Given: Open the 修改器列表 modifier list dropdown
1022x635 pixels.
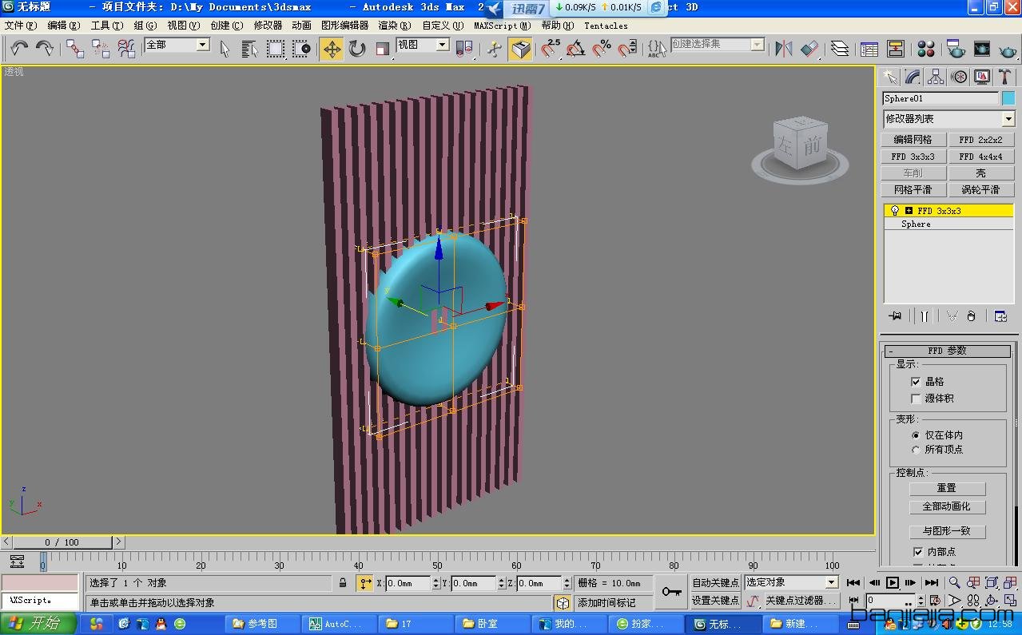Looking at the screenshot, I should (x=1008, y=119).
